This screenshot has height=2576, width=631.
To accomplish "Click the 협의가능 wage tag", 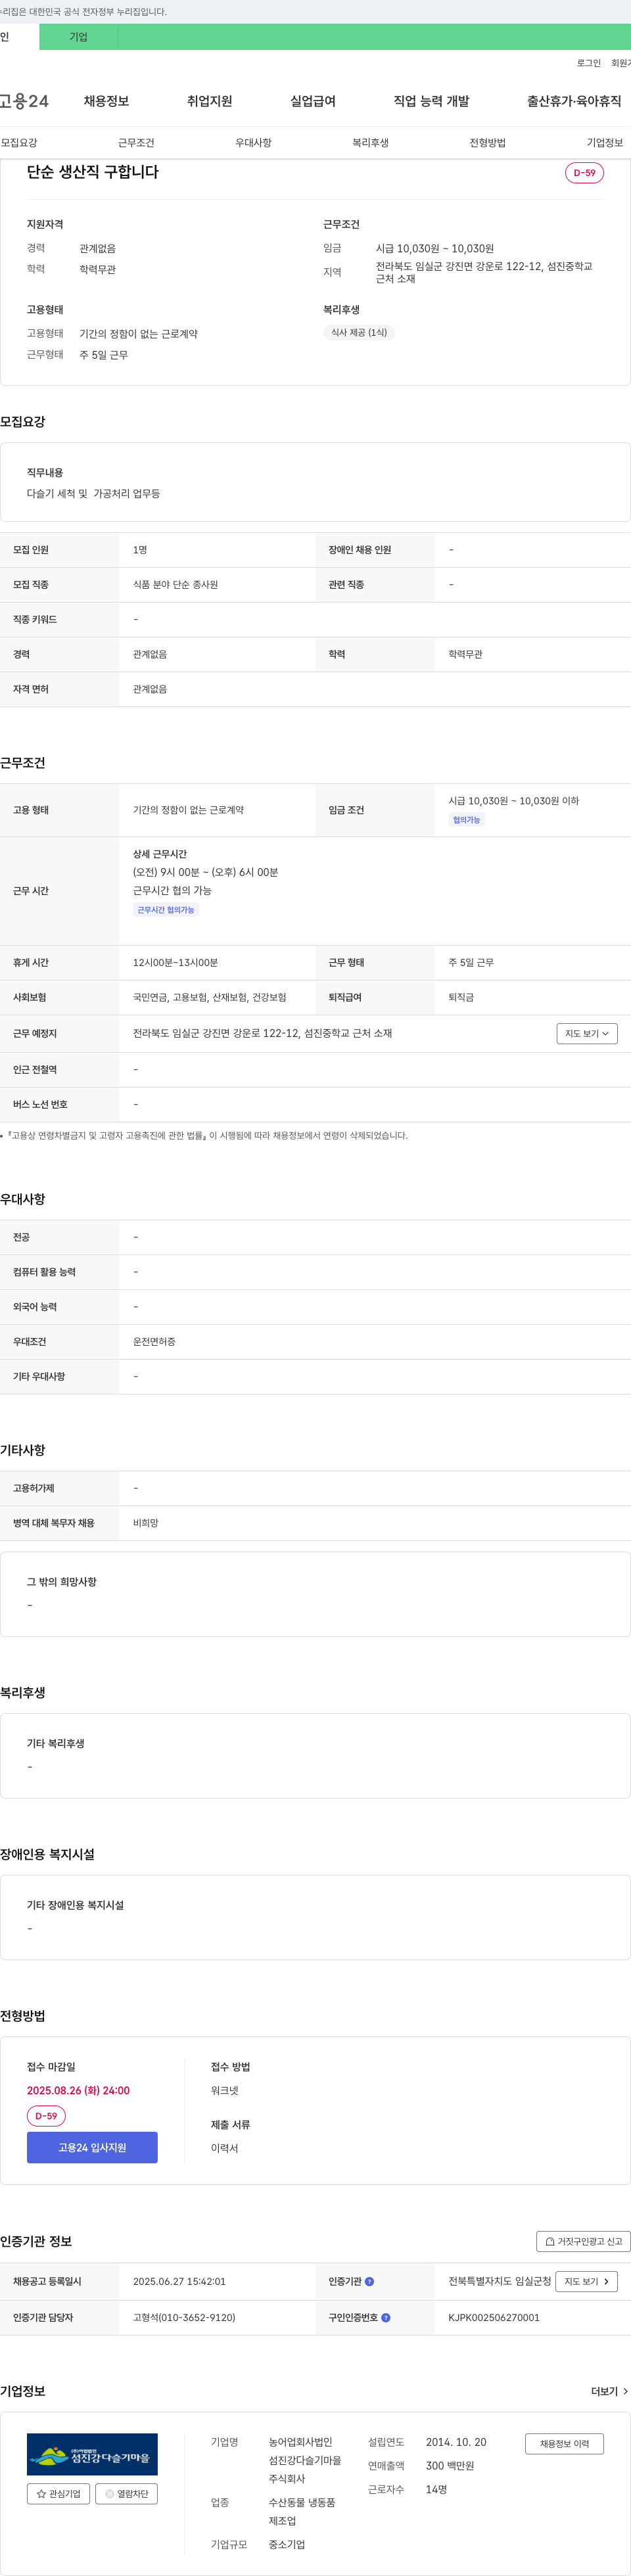I will [x=466, y=820].
